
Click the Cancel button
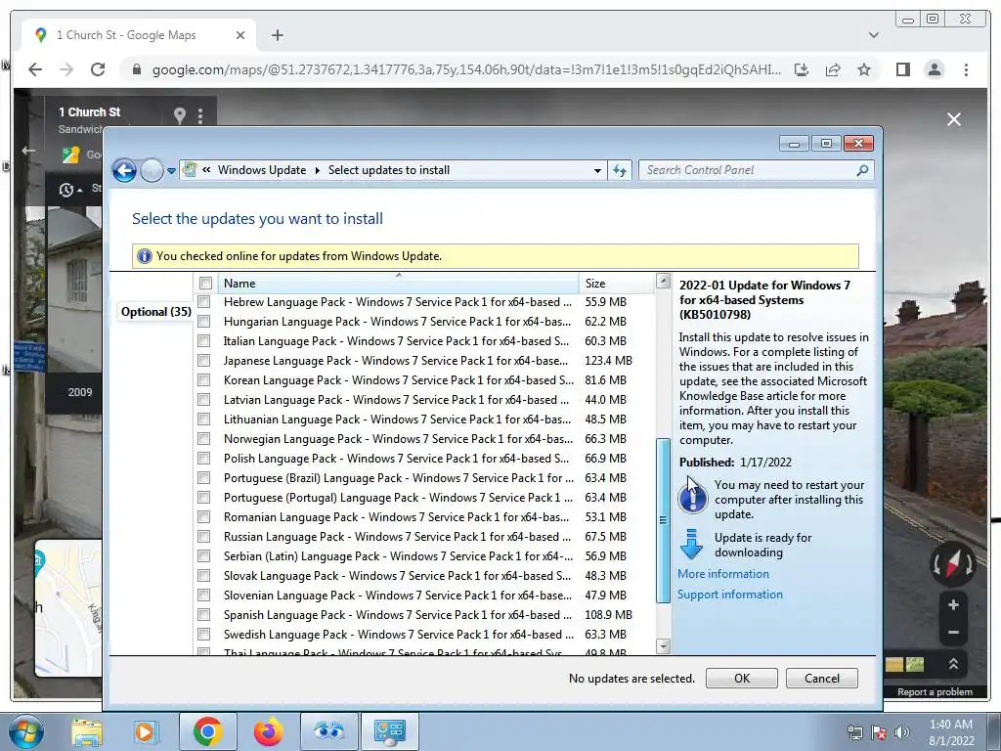pos(821,679)
